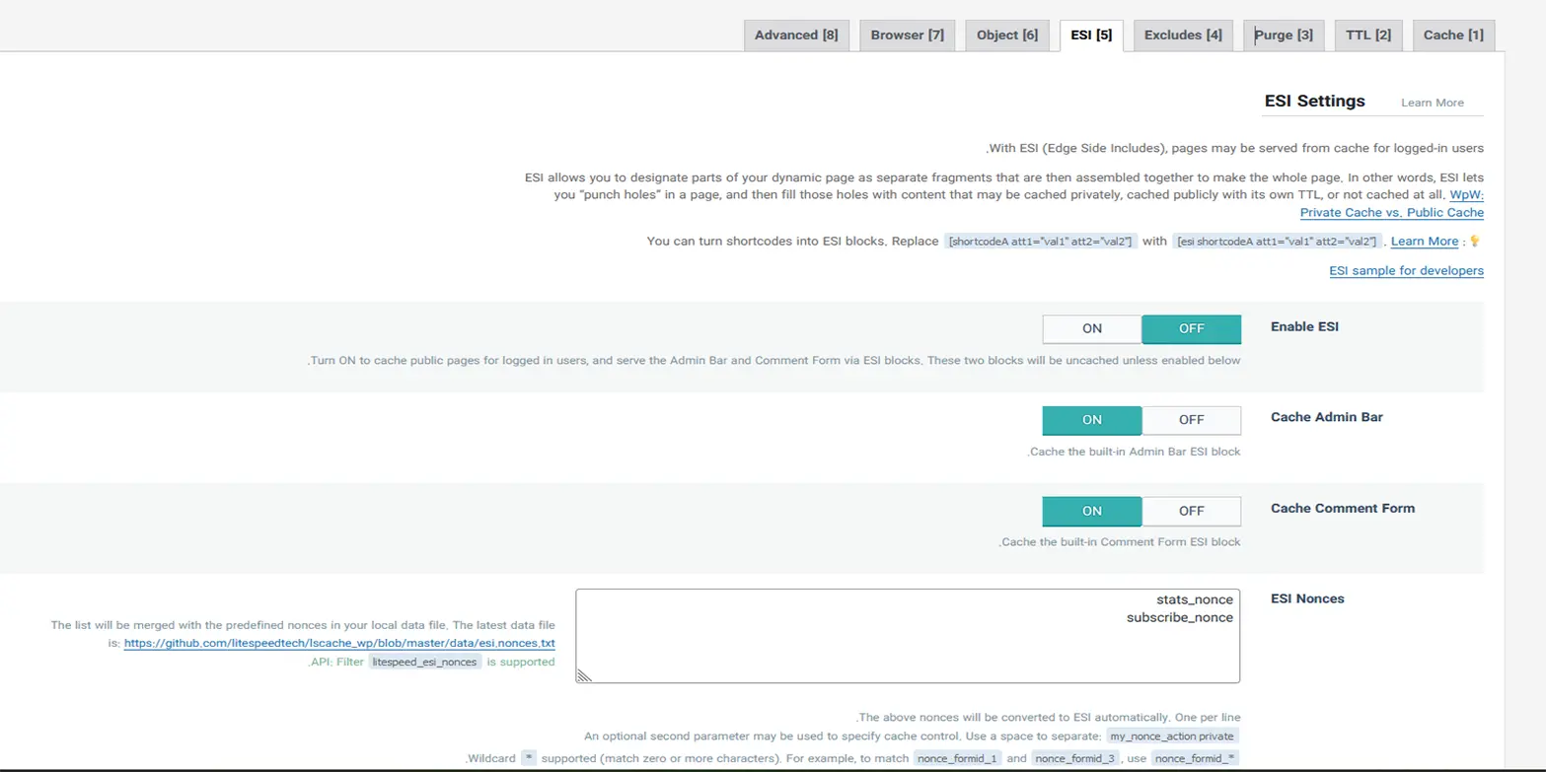1546x772 pixels.
Task: Click the ESI Nonces textarea resize handle
Action: coord(584,675)
